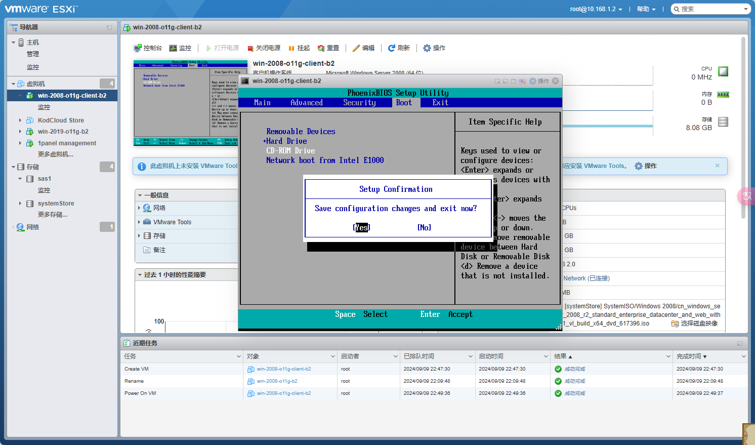Collapse the 一般信息 general information panel

click(x=140, y=195)
